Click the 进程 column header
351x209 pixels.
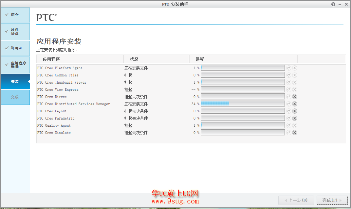243,59
